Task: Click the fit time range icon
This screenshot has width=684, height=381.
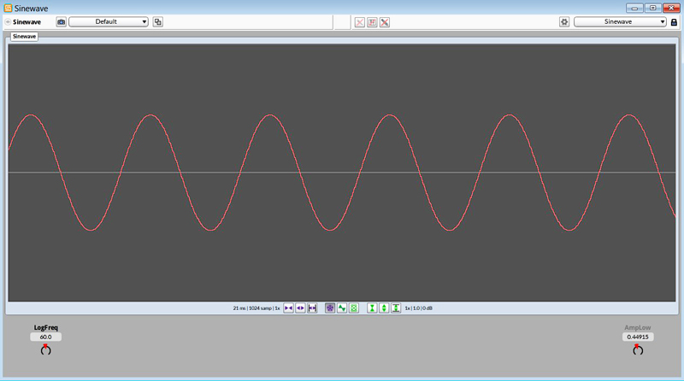Action: coord(312,308)
